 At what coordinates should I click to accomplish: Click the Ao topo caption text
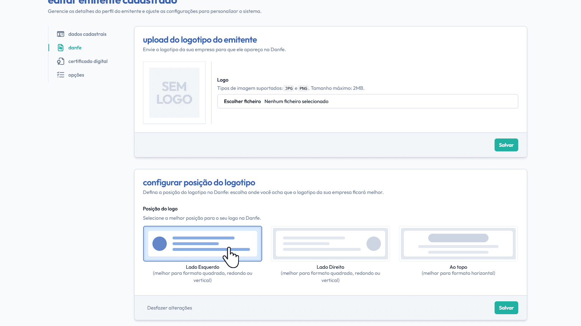point(458,267)
